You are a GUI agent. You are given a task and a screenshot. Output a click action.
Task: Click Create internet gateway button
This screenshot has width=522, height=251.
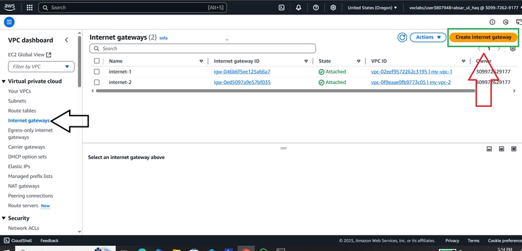[483, 37]
